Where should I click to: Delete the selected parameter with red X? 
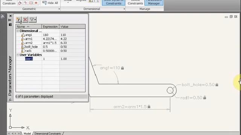[25, 19]
